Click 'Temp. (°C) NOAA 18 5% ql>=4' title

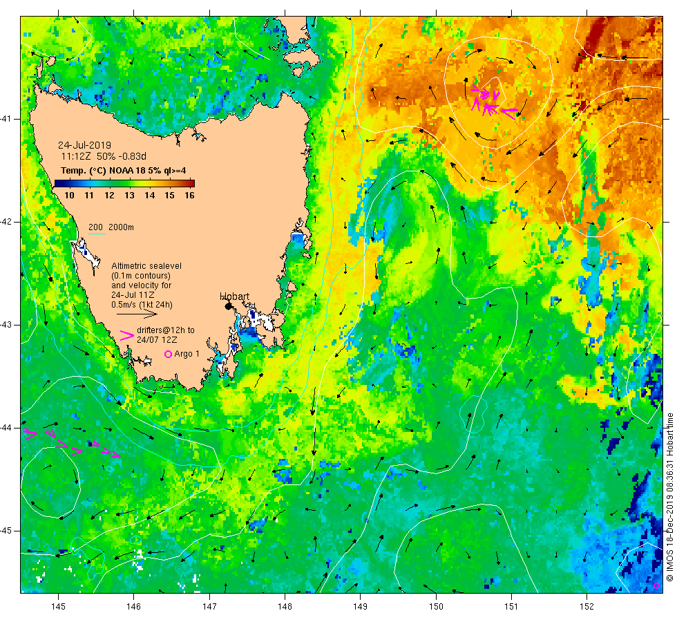tap(124, 170)
